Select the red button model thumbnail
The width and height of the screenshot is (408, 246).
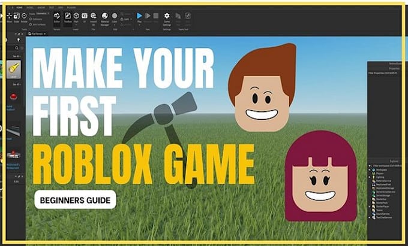pyautogui.click(x=14, y=97)
